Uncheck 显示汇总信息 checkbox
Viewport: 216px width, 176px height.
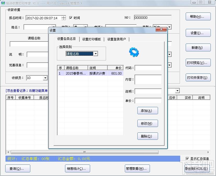click(187, 159)
